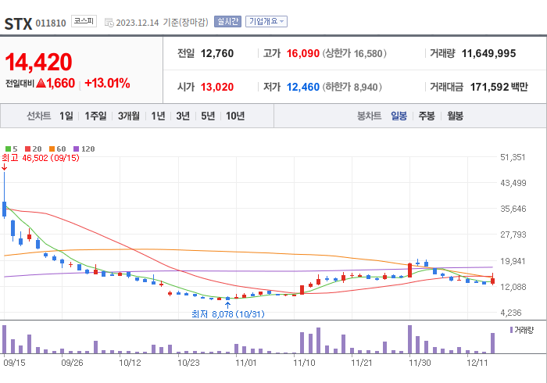Click the orange 60-day moving average swatch
This screenshot has width=547, height=383.
(x=52, y=149)
